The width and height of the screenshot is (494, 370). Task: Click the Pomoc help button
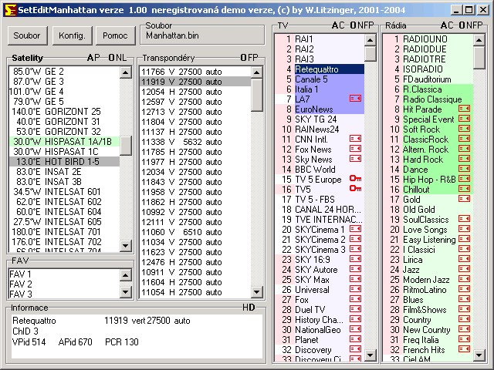pyautogui.click(x=115, y=35)
